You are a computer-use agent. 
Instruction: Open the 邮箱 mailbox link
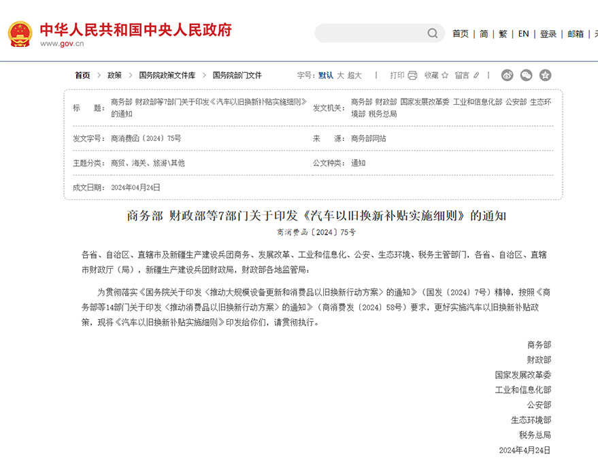576,34
